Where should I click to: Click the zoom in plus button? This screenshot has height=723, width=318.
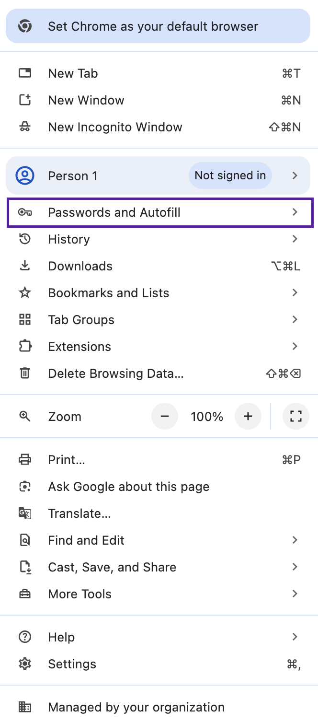(x=248, y=416)
